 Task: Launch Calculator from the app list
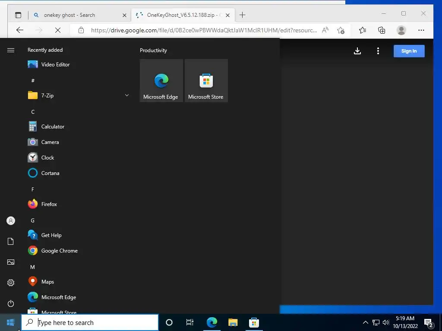pyautogui.click(x=78, y=127)
